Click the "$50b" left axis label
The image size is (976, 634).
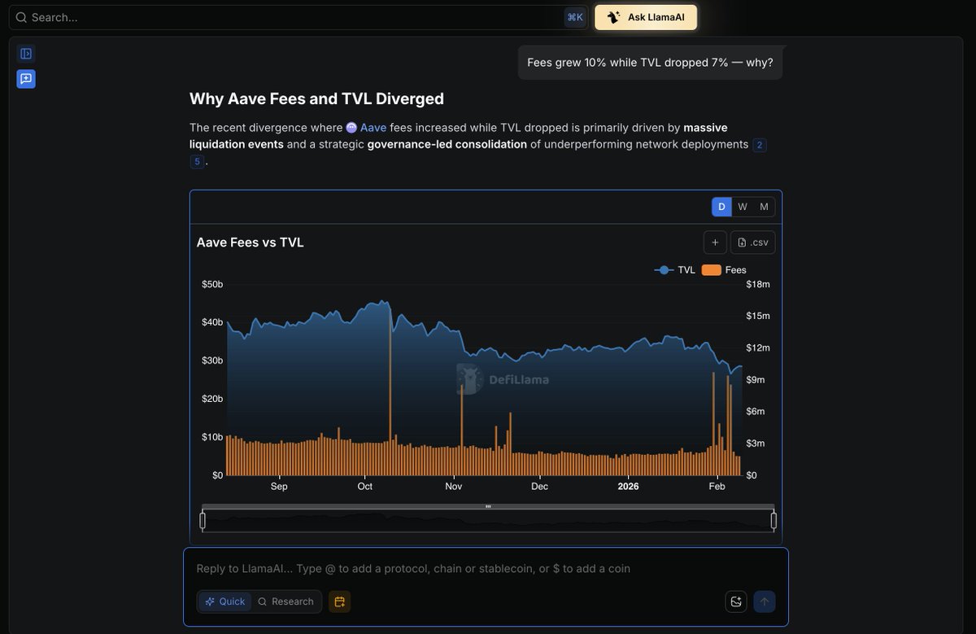click(212, 284)
